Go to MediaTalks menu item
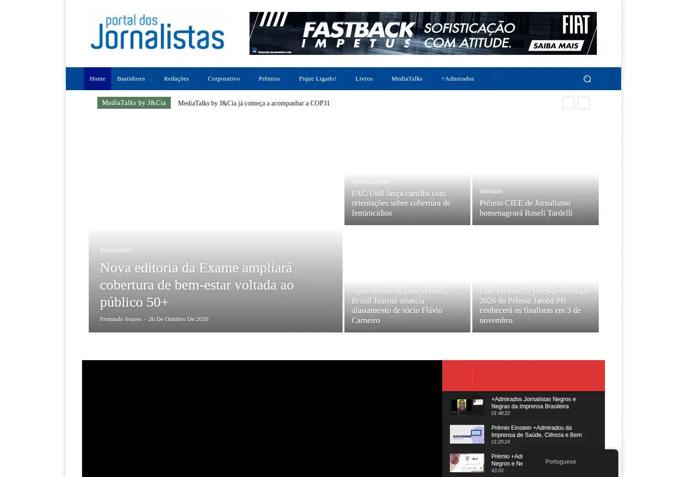687x477 pixels. (407, 79)
